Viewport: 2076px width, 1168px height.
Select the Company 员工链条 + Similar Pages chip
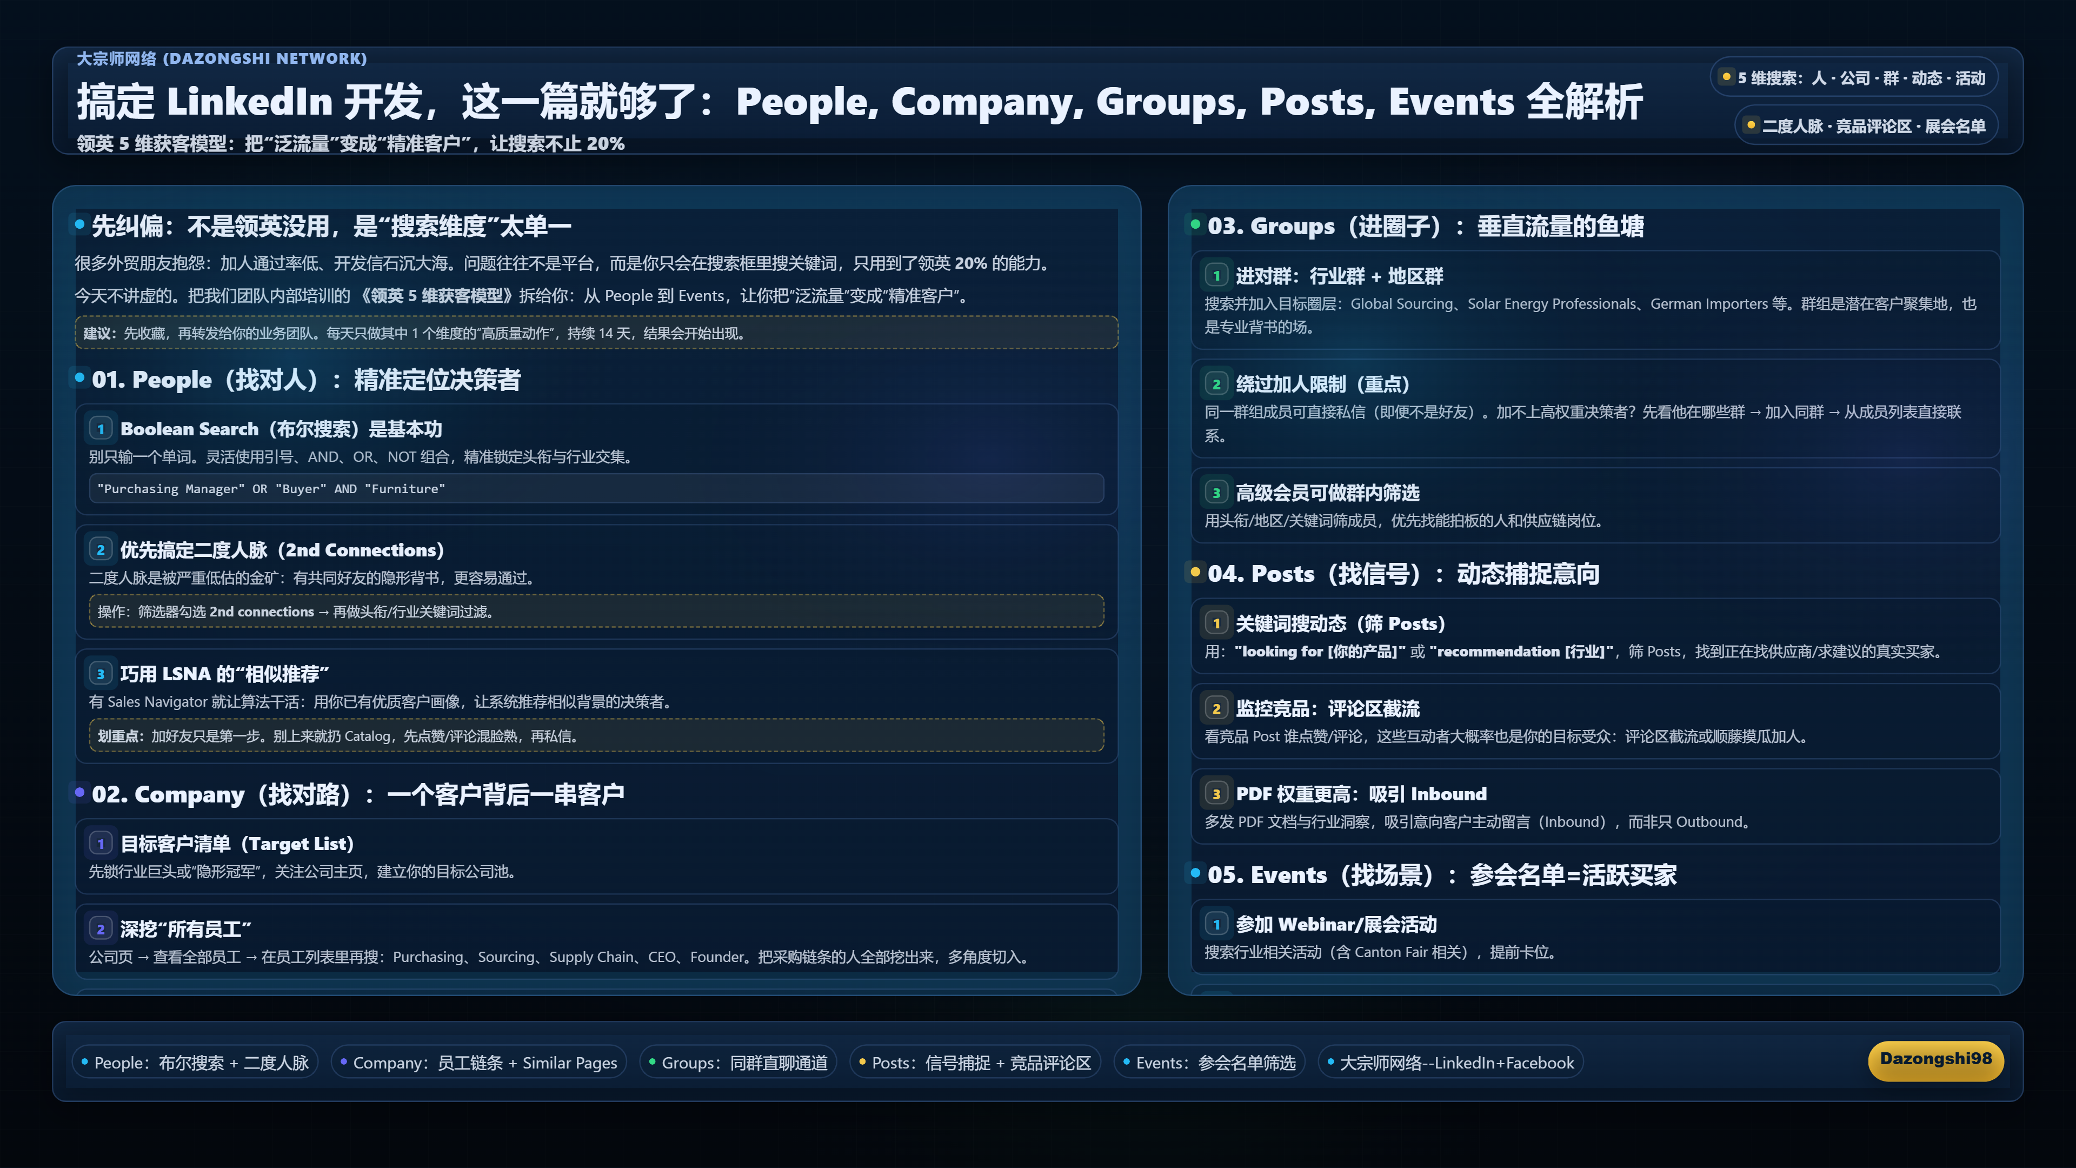click(x=478, y=1063)
